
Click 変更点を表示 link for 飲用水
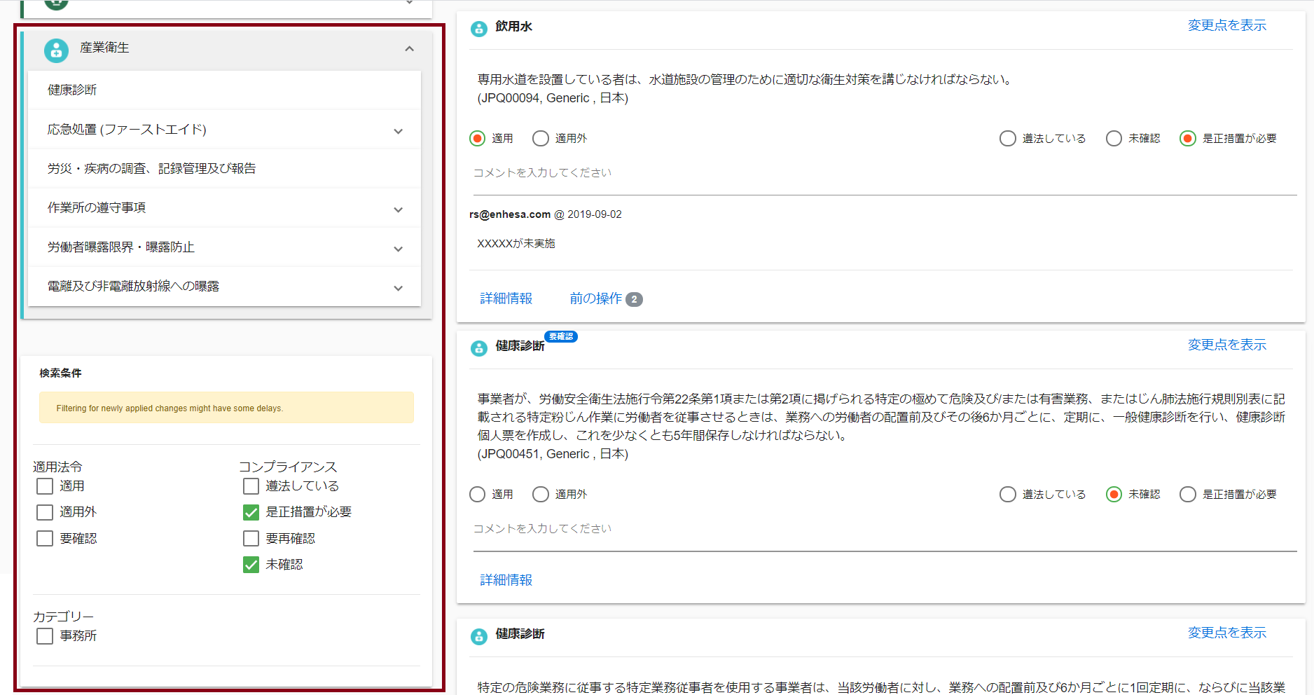1227,25
